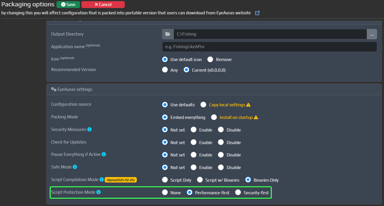The height and width of the screenshot is (206, 384).
Task: Set Script Protection Mode to Security-first
Action: [238, 193]
